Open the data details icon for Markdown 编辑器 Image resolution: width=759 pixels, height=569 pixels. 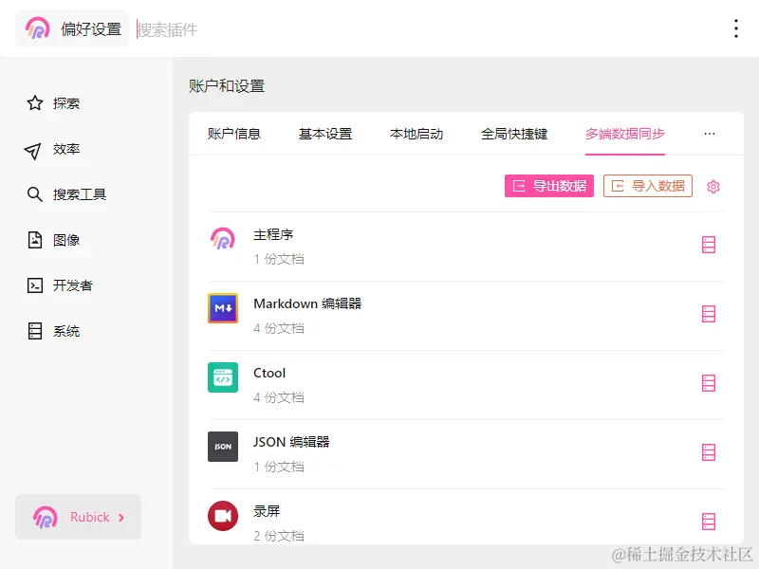pos(709,314)
